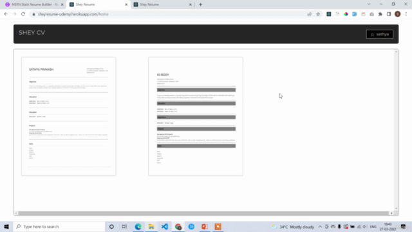
Task: Close the MERN Stack Resume Builder tab
Action: (x=62, y=5)
